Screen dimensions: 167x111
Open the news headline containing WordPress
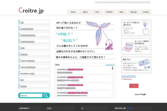68,80
